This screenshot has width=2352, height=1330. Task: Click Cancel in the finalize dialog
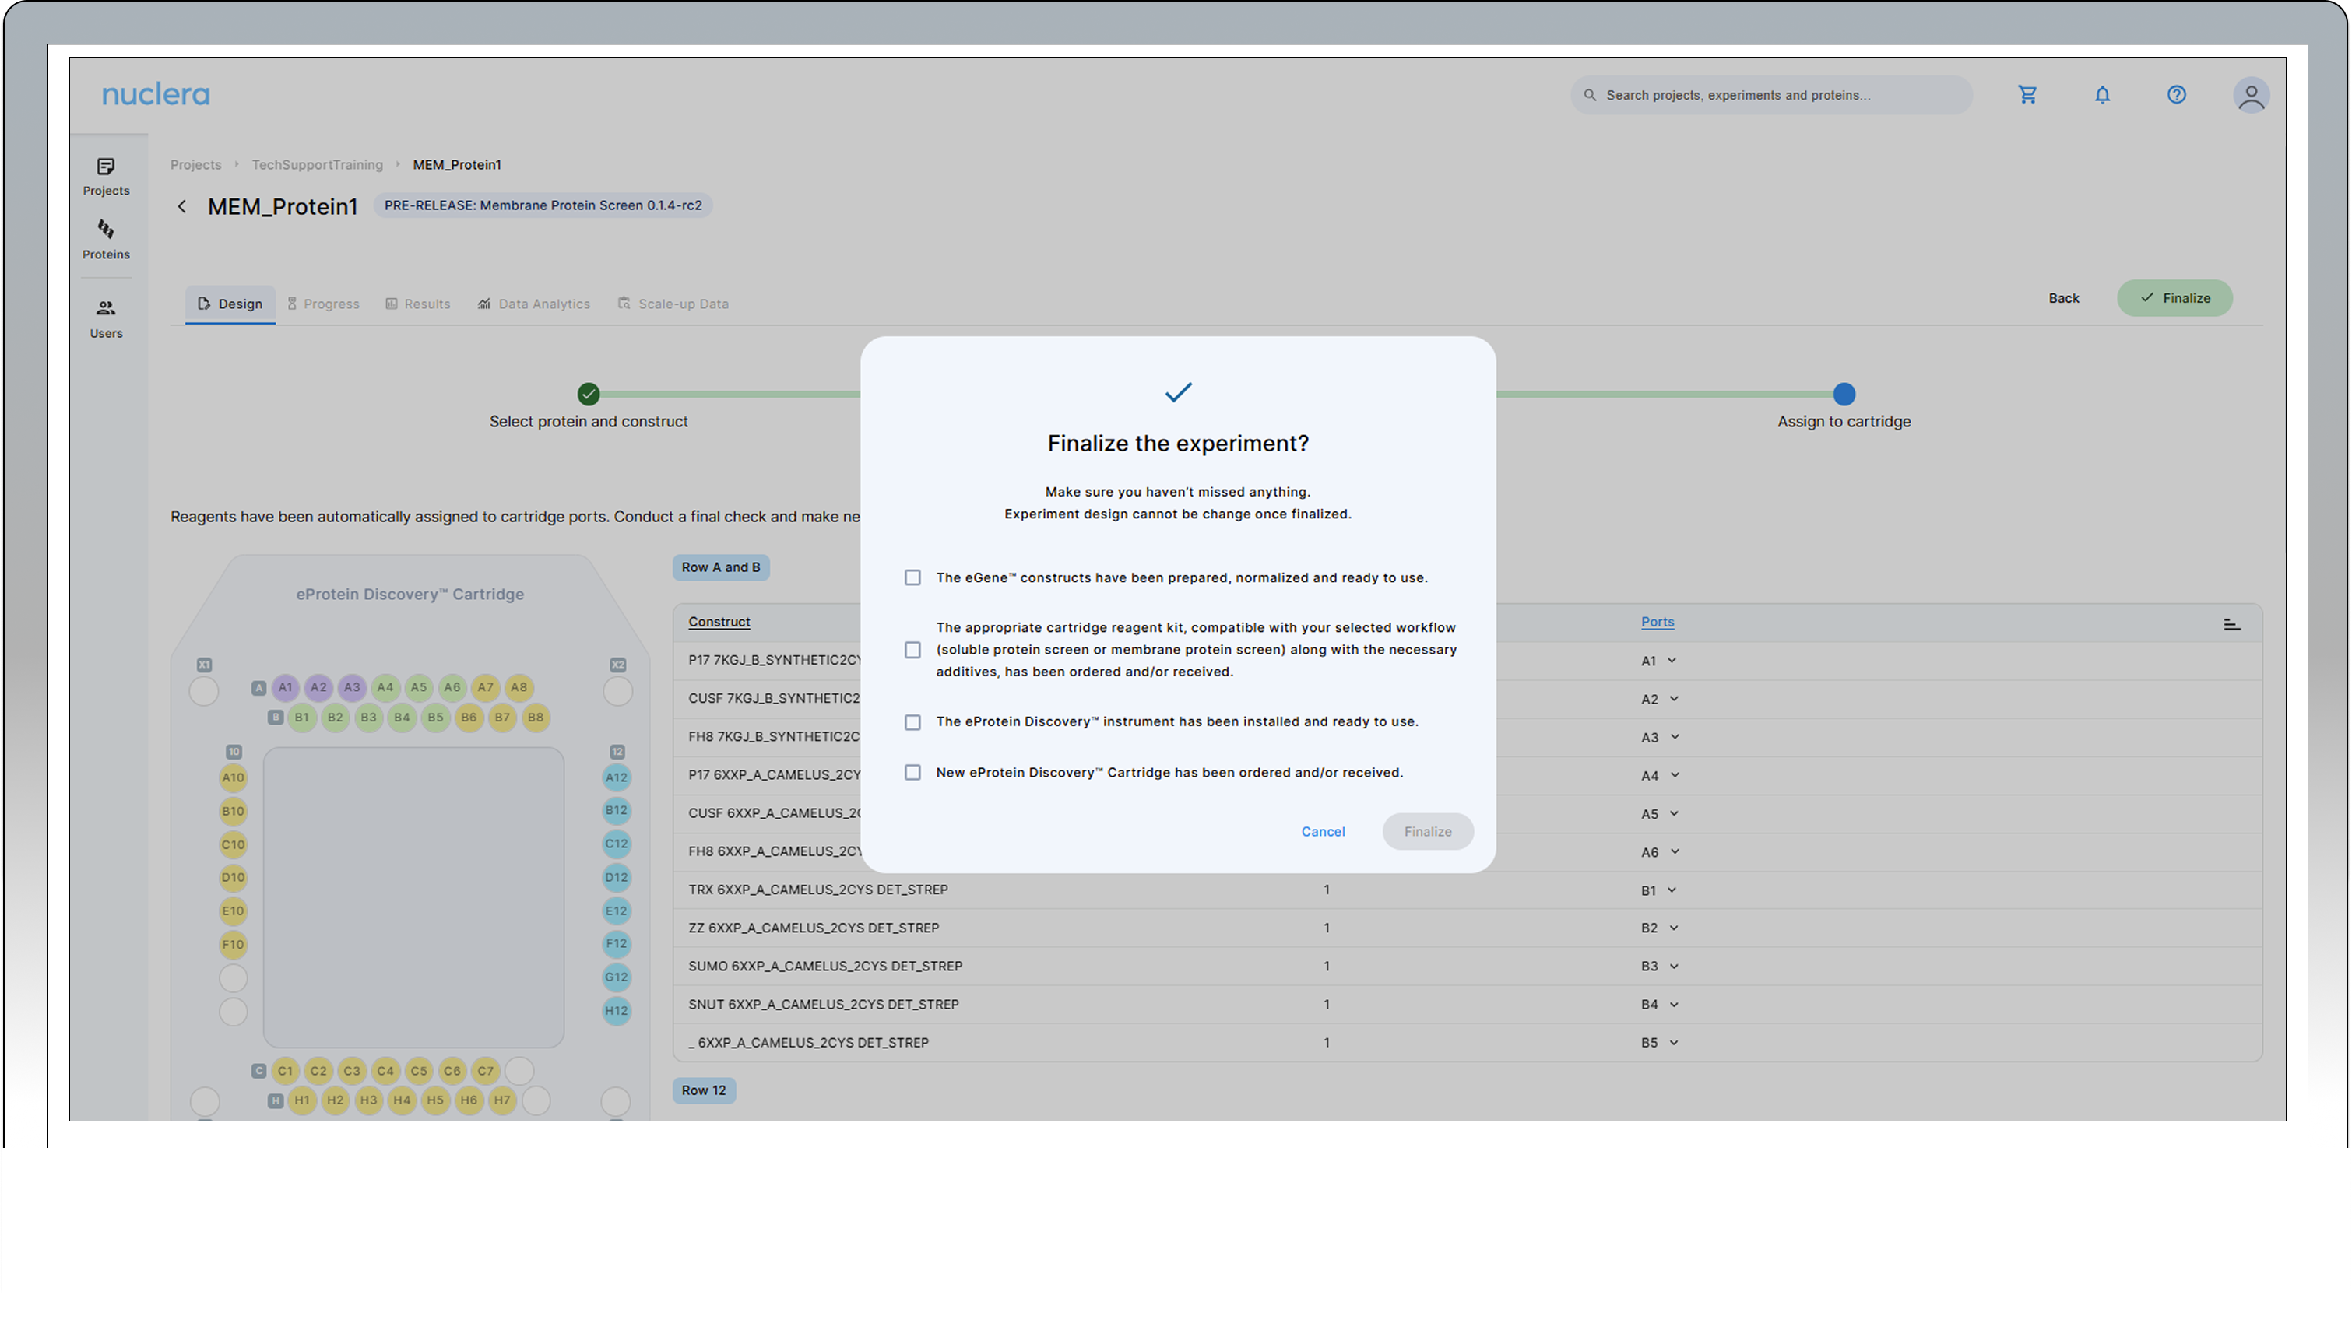coord(1322,831)
